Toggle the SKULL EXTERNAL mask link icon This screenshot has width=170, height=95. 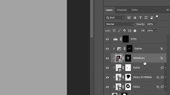(x=123, y=77)
